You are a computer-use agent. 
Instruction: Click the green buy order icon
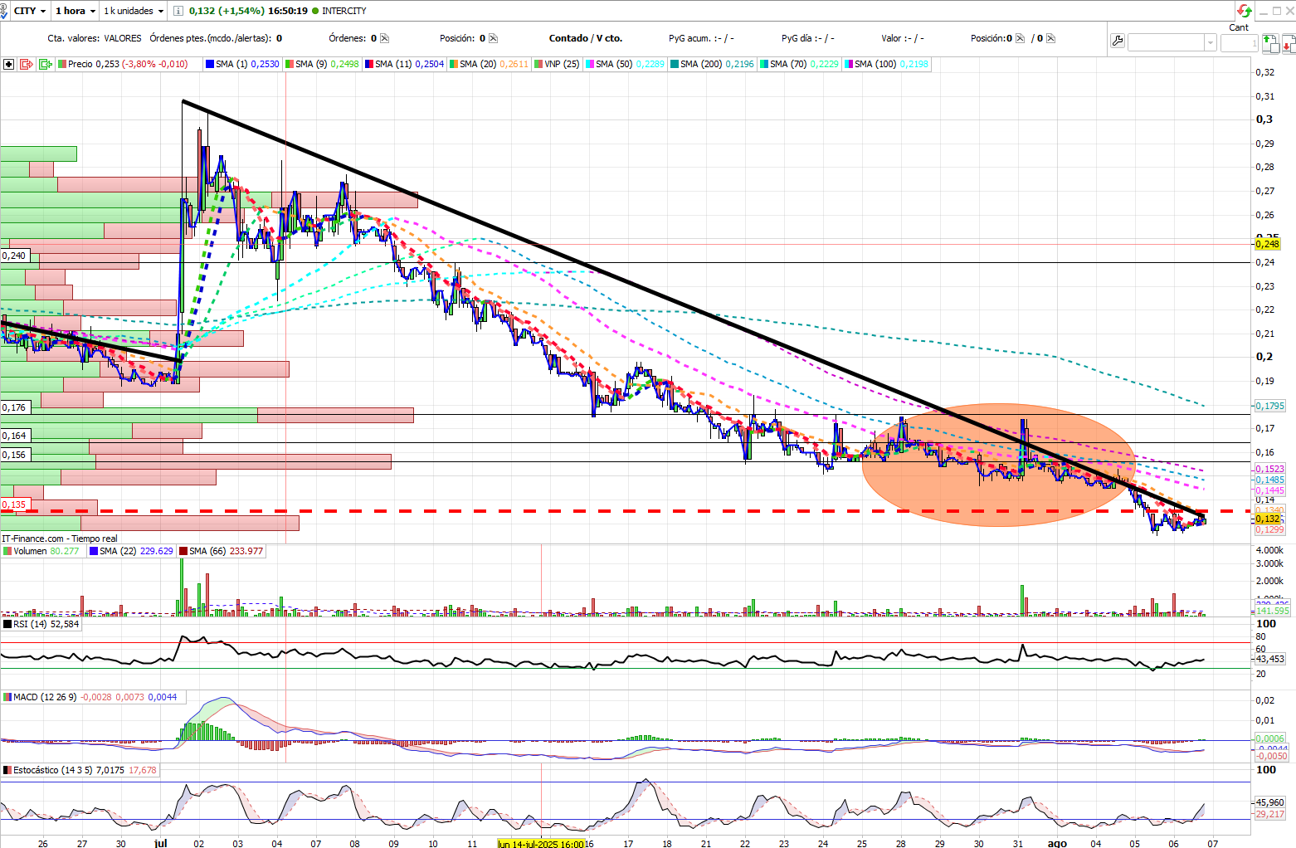pos(1269,42)
